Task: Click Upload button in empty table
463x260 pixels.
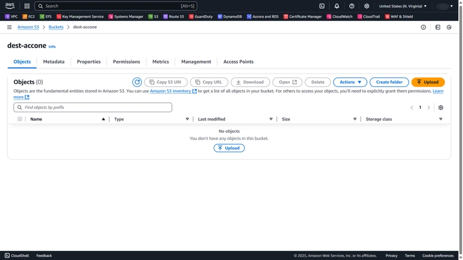Action: [229, 148]
